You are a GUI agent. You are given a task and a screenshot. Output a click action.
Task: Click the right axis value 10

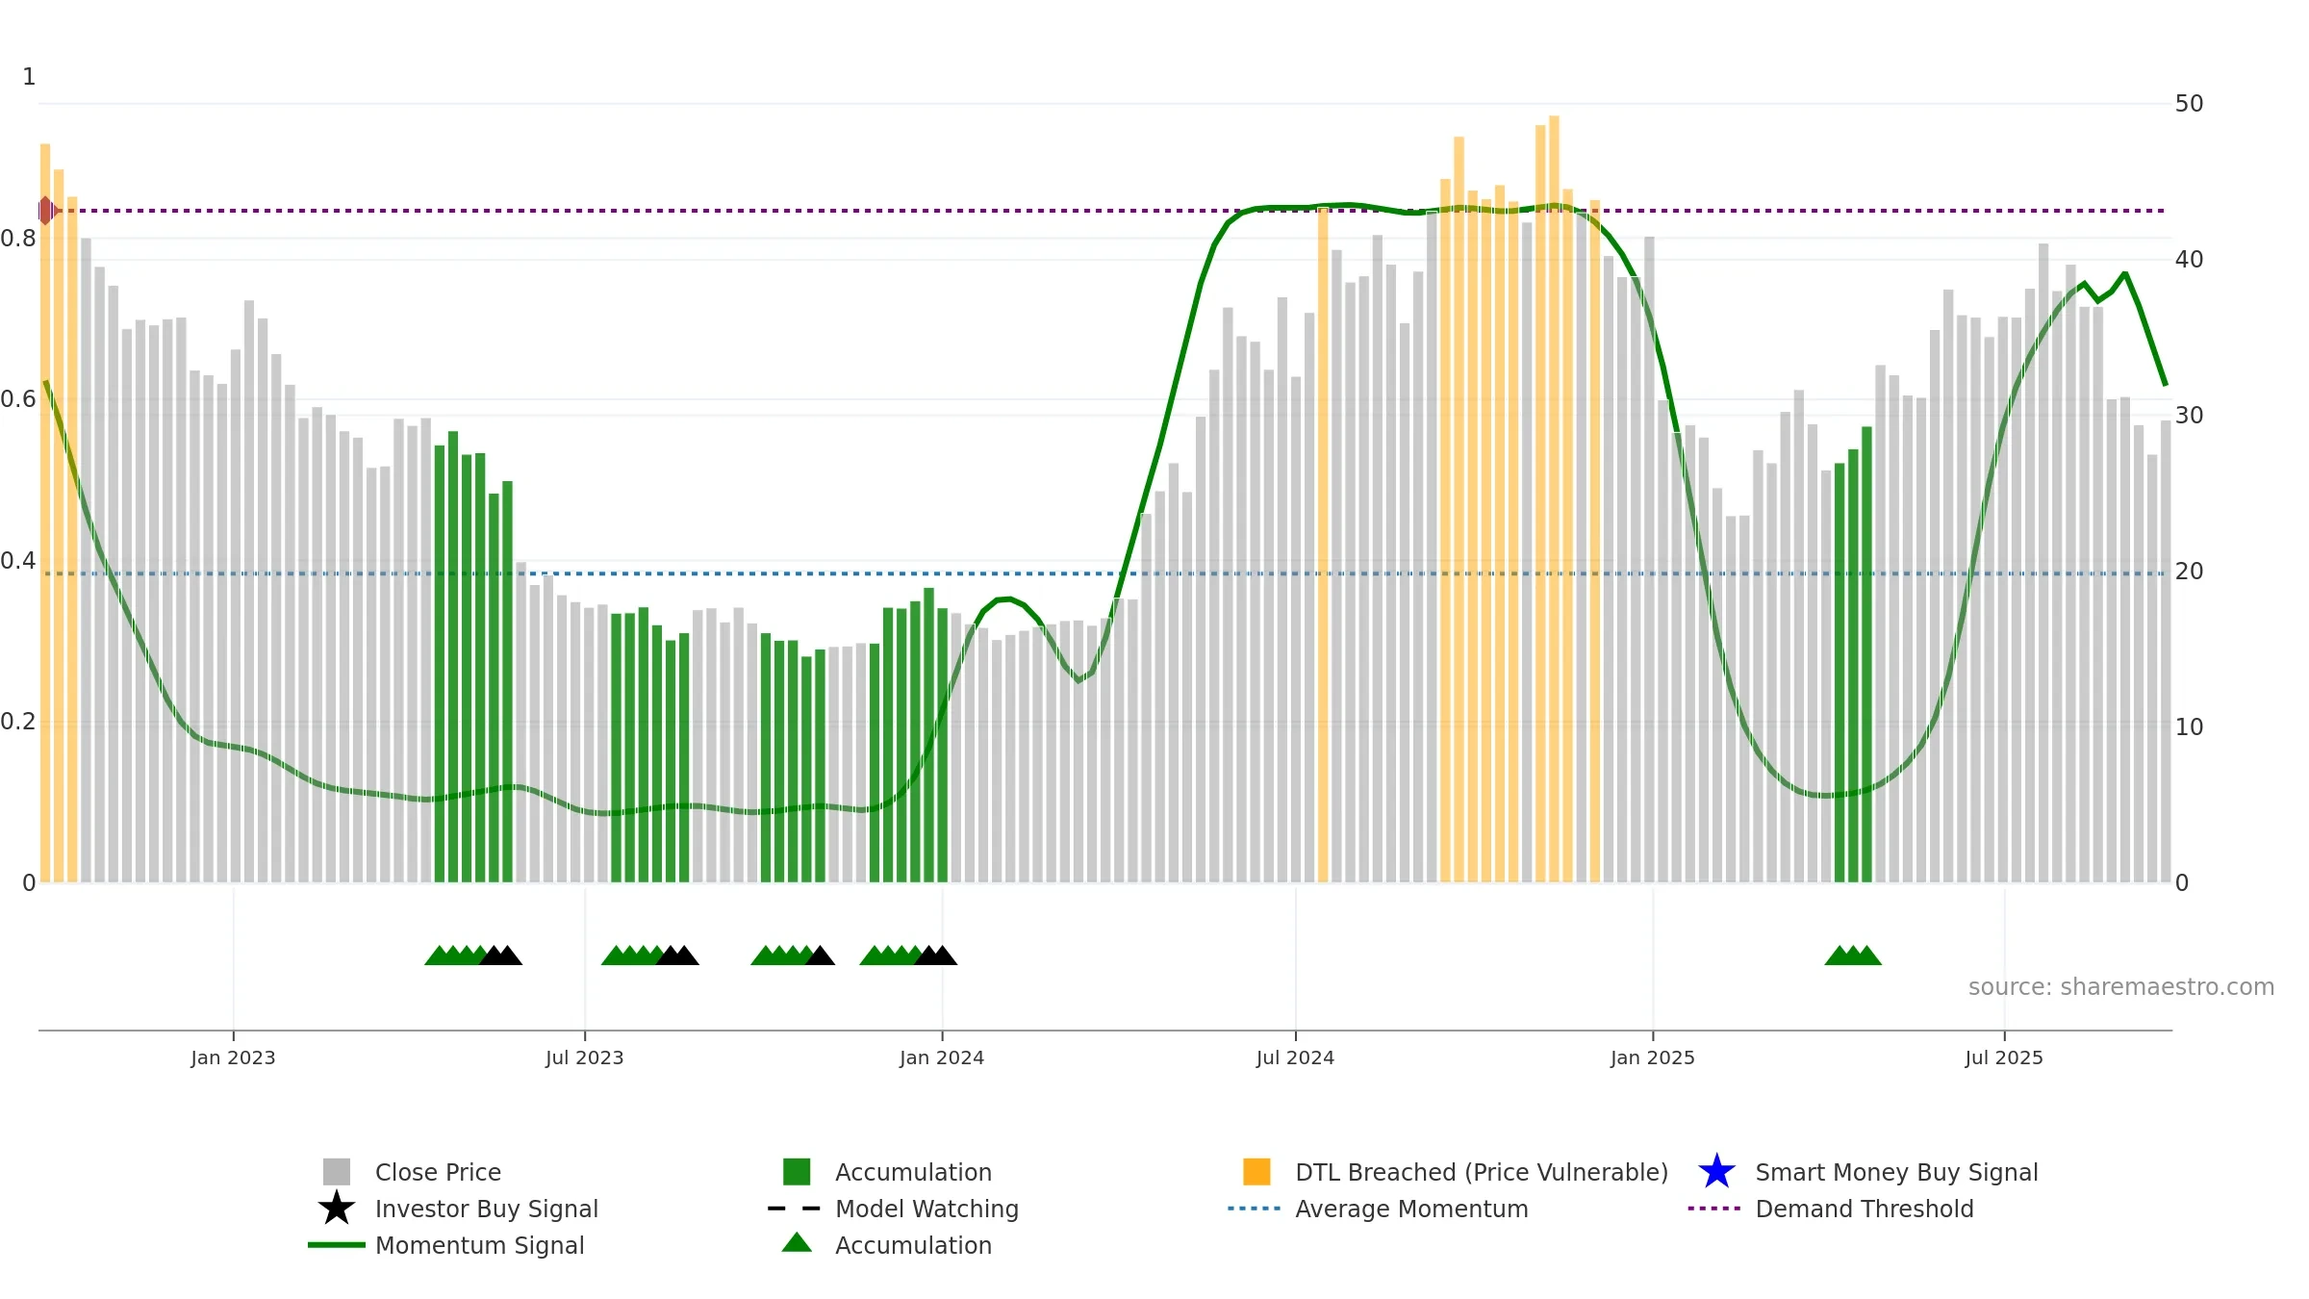tap(2189, 727)
